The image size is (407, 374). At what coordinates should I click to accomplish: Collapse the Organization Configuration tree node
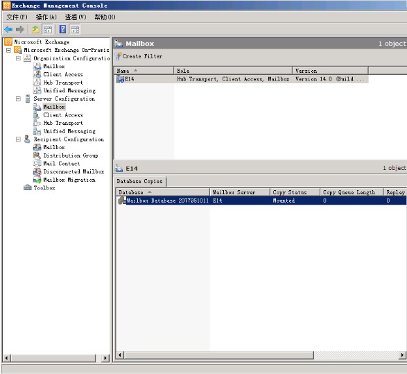pyautogui.click(x=18, y=58)
